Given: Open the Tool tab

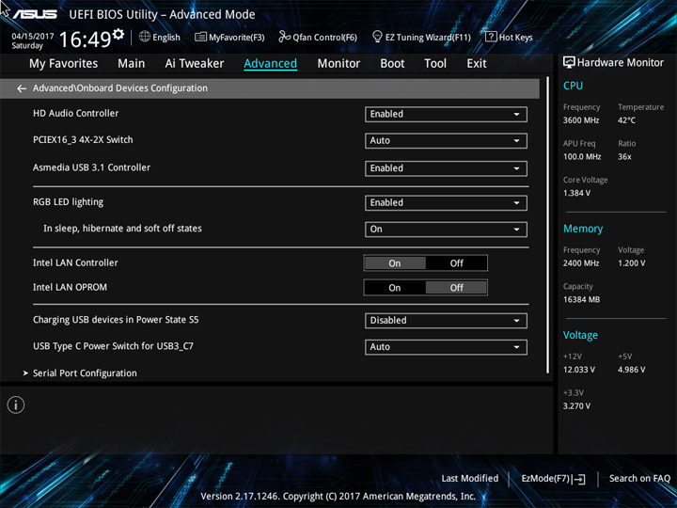Looking at the screenshot, I should [x=435, y=64].
